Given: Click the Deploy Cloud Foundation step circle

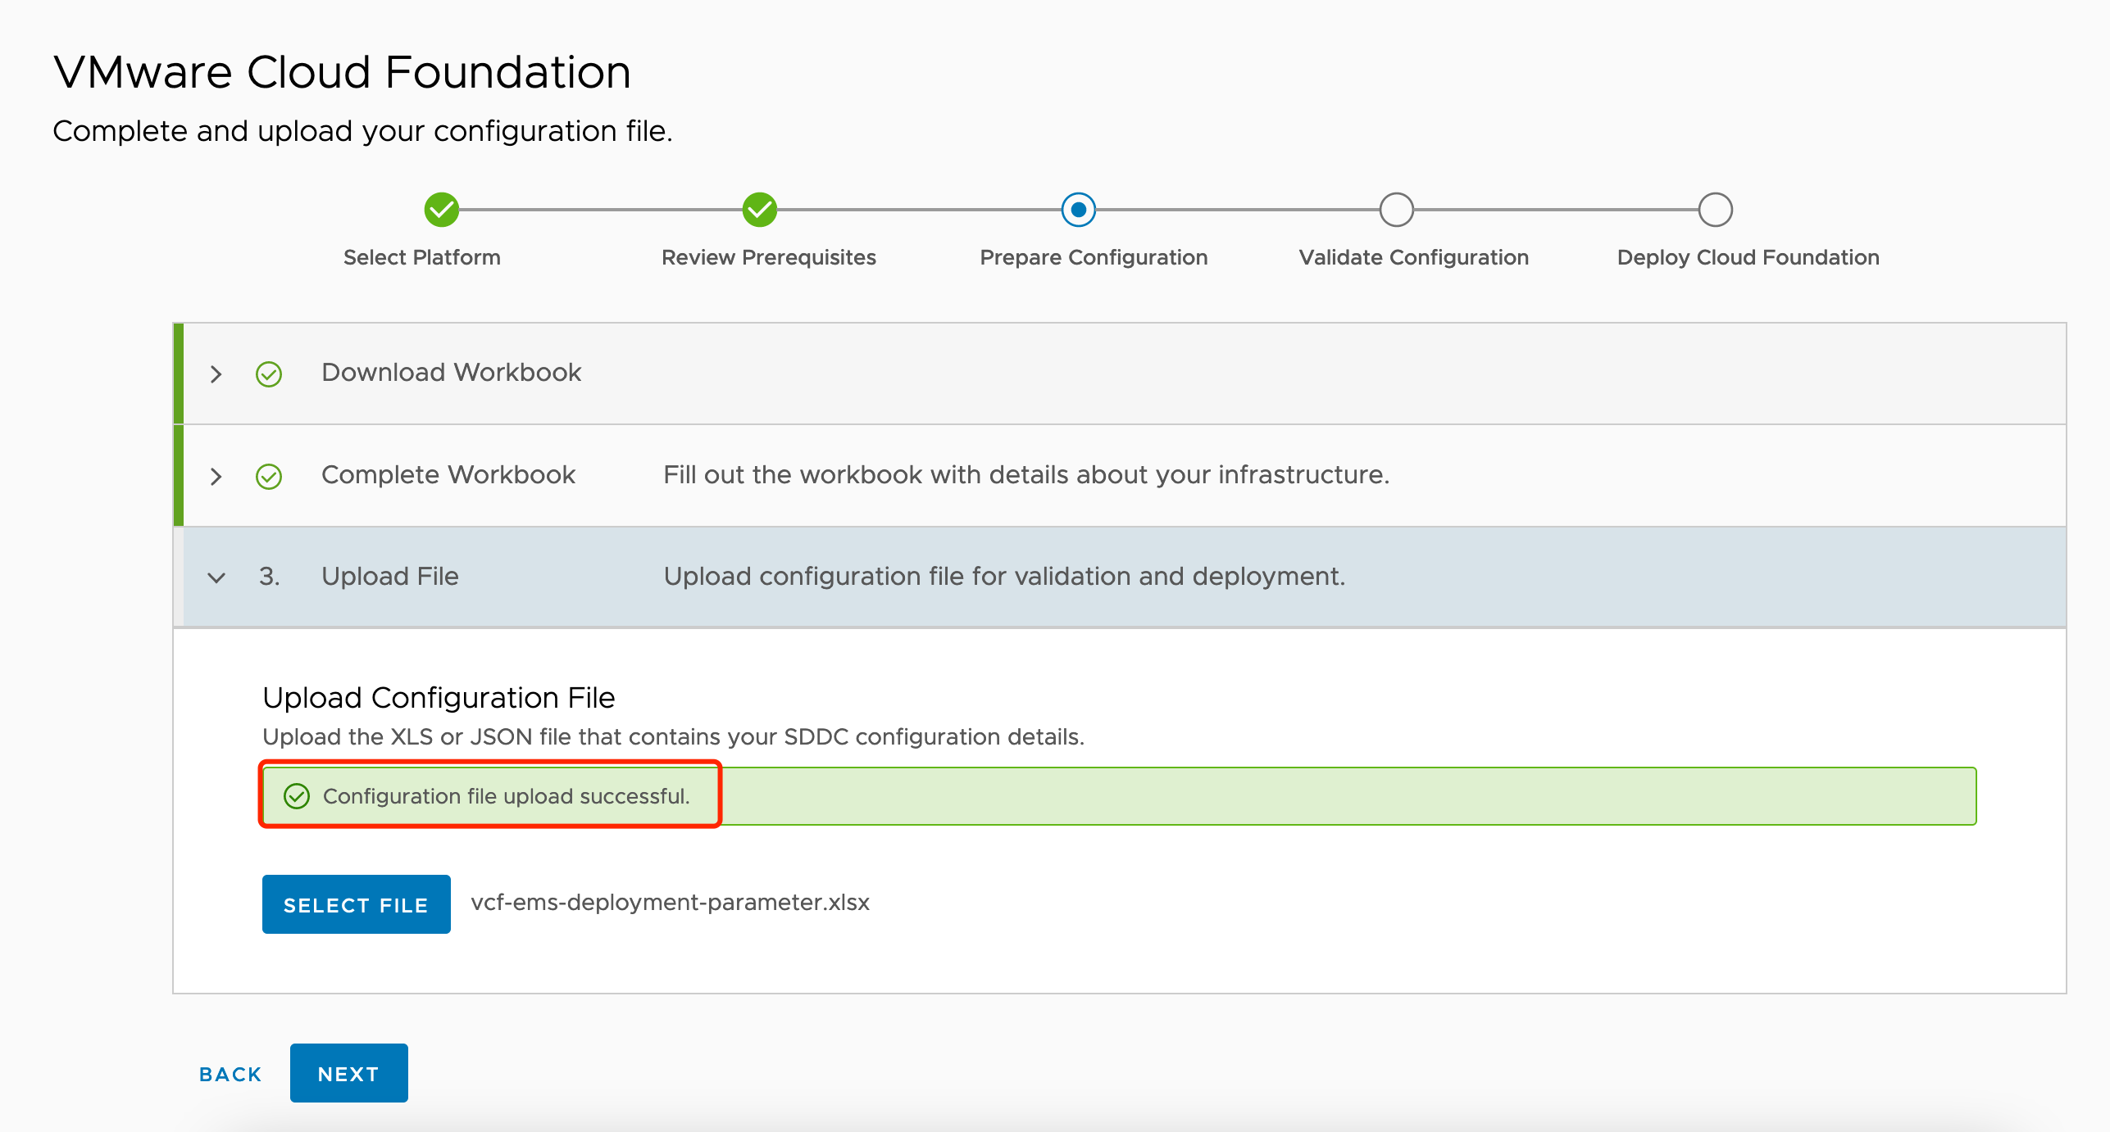Looking at the screenshot, I should [x=1716, y=210].
